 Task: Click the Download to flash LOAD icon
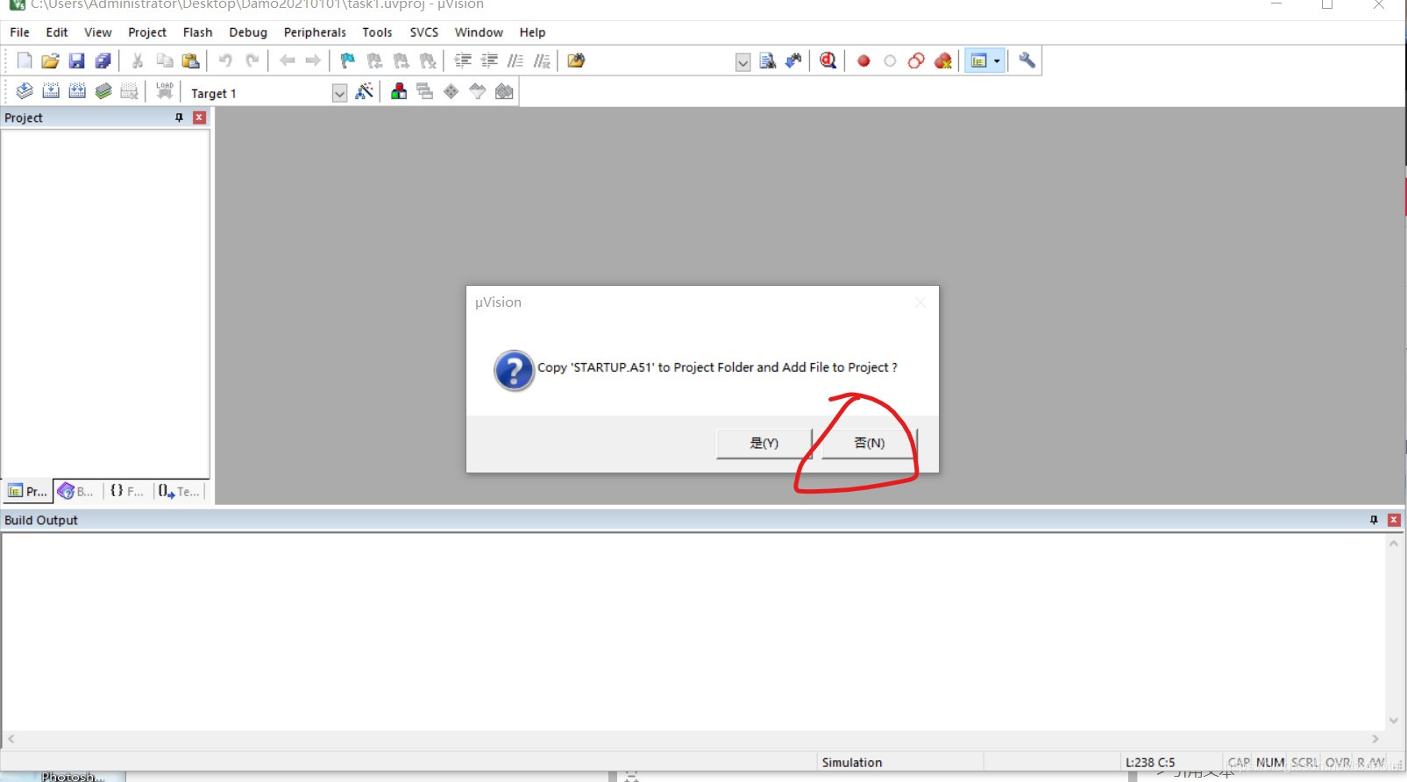pyautogui.click(x=165, y=91)
